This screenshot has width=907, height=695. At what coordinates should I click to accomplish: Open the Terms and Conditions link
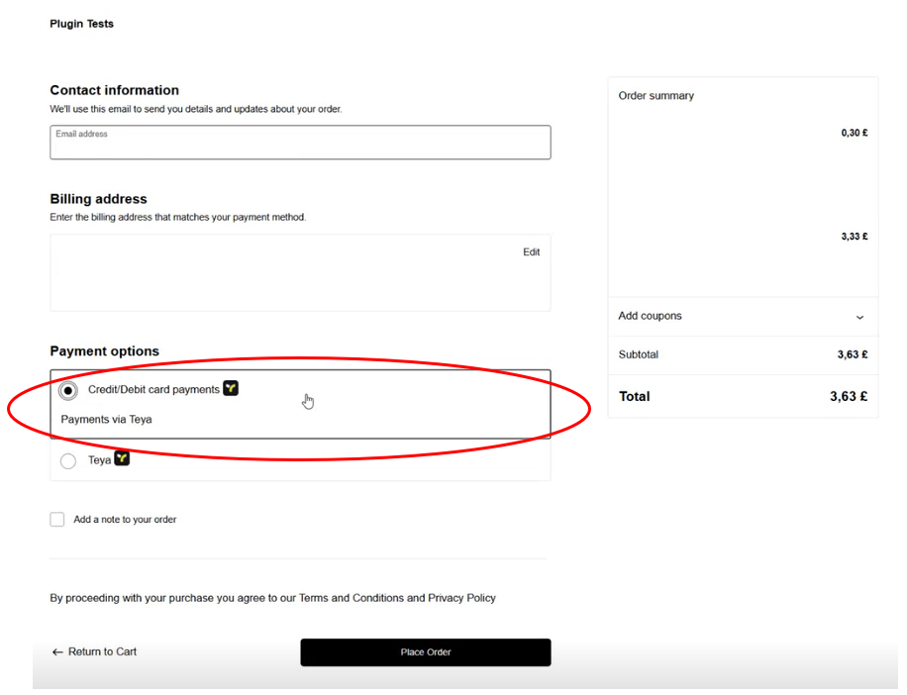(351, 598)
